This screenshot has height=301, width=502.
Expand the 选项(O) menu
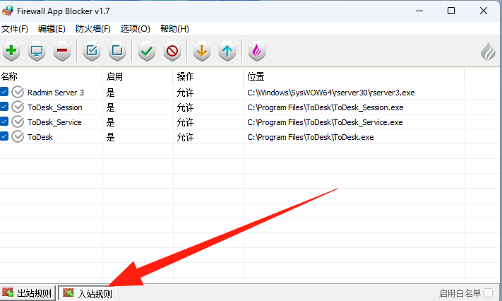(136, 29)
